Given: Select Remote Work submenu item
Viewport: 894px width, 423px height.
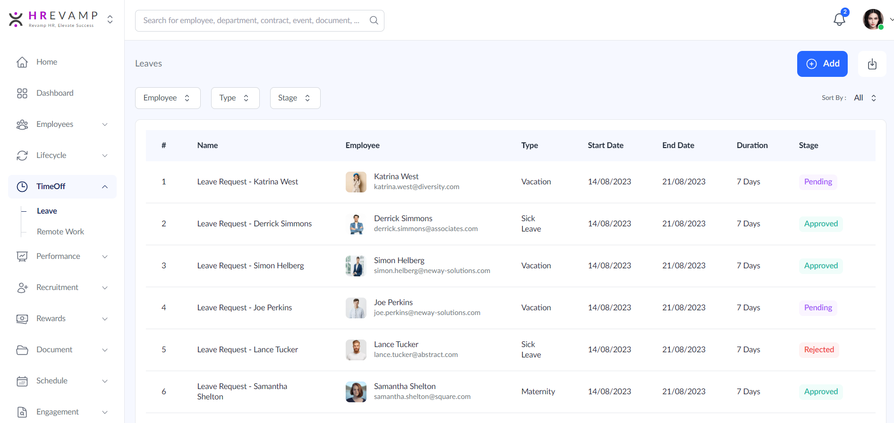Looking at the screenshot, I should pyautogui.click(x=60, y=232).
